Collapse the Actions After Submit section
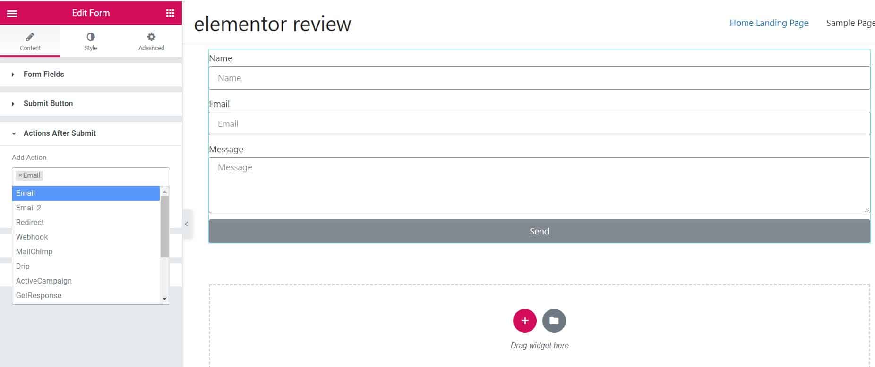The height and width of the screenshot is (367, 875). pos(60,133)
